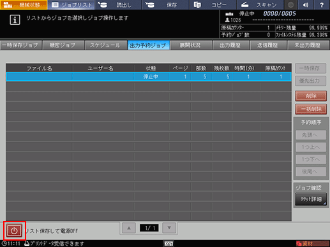This screenshot has width=330, height=247.
Task: Click the user icon next to 1026
Action: click(x=227, y=20)
